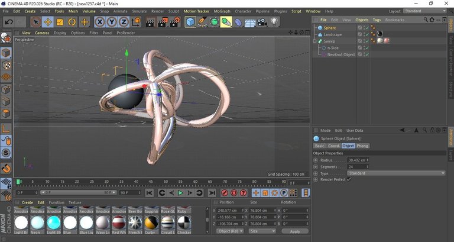Select the Curby material swatch
454x242 pixels.
tap(152, 222)
